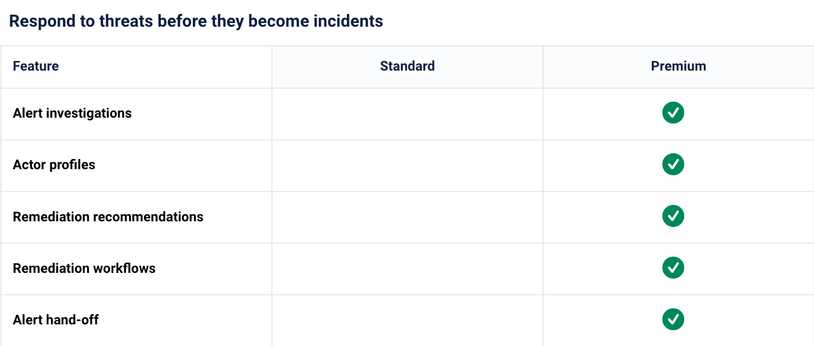
Task: Select the Standard column header
Action: click(407, 66)
